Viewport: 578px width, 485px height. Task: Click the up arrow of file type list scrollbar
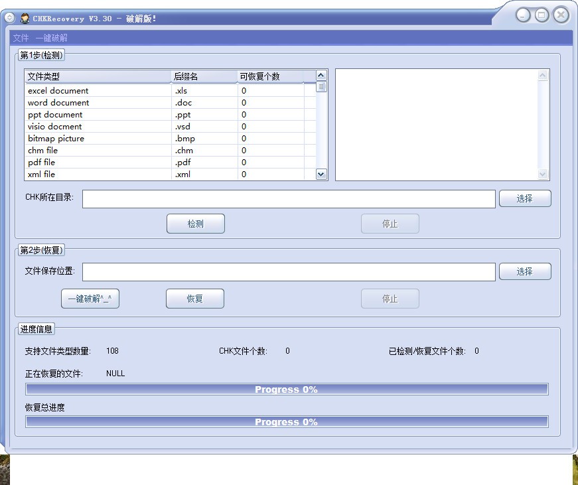pyautogui.click(x=321, y=76)
